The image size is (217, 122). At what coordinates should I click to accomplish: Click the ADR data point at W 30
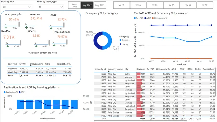(x=187, y=25)
